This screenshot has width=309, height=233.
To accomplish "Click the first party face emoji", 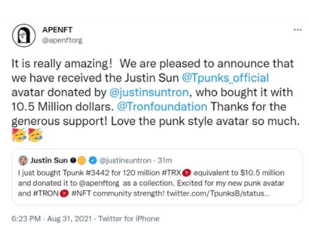I will [19, 135].
